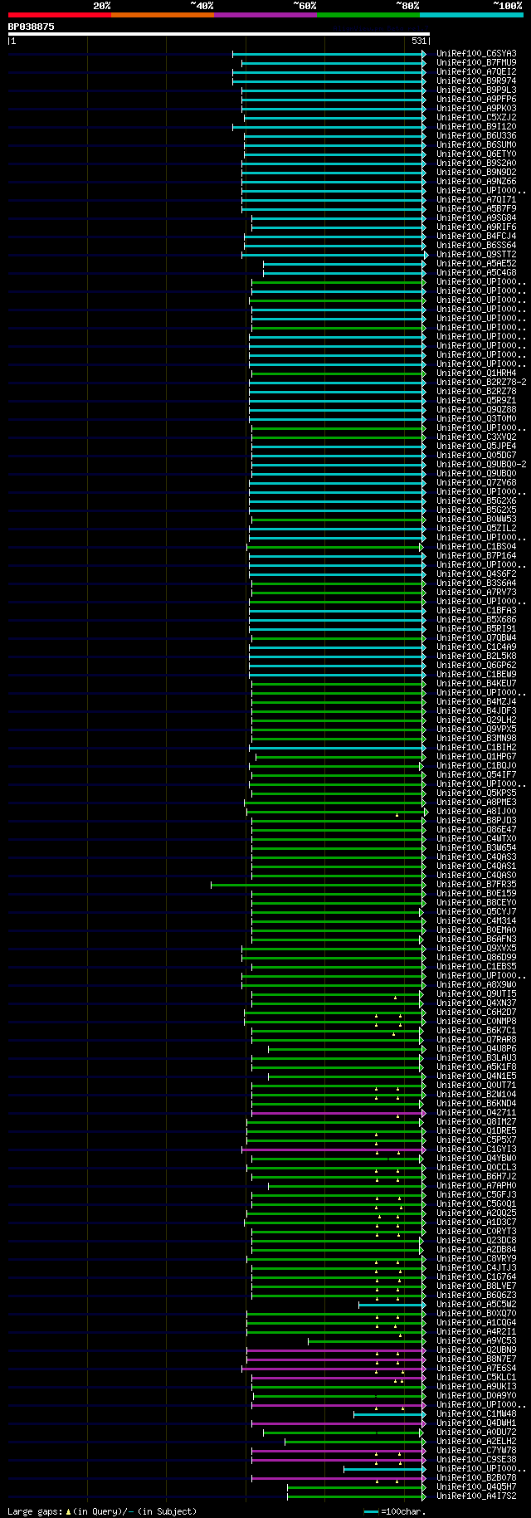Click the UniRef100_A8IJ00 label
The width and height of the screenshot is (531, 1518).
point(476,812)
